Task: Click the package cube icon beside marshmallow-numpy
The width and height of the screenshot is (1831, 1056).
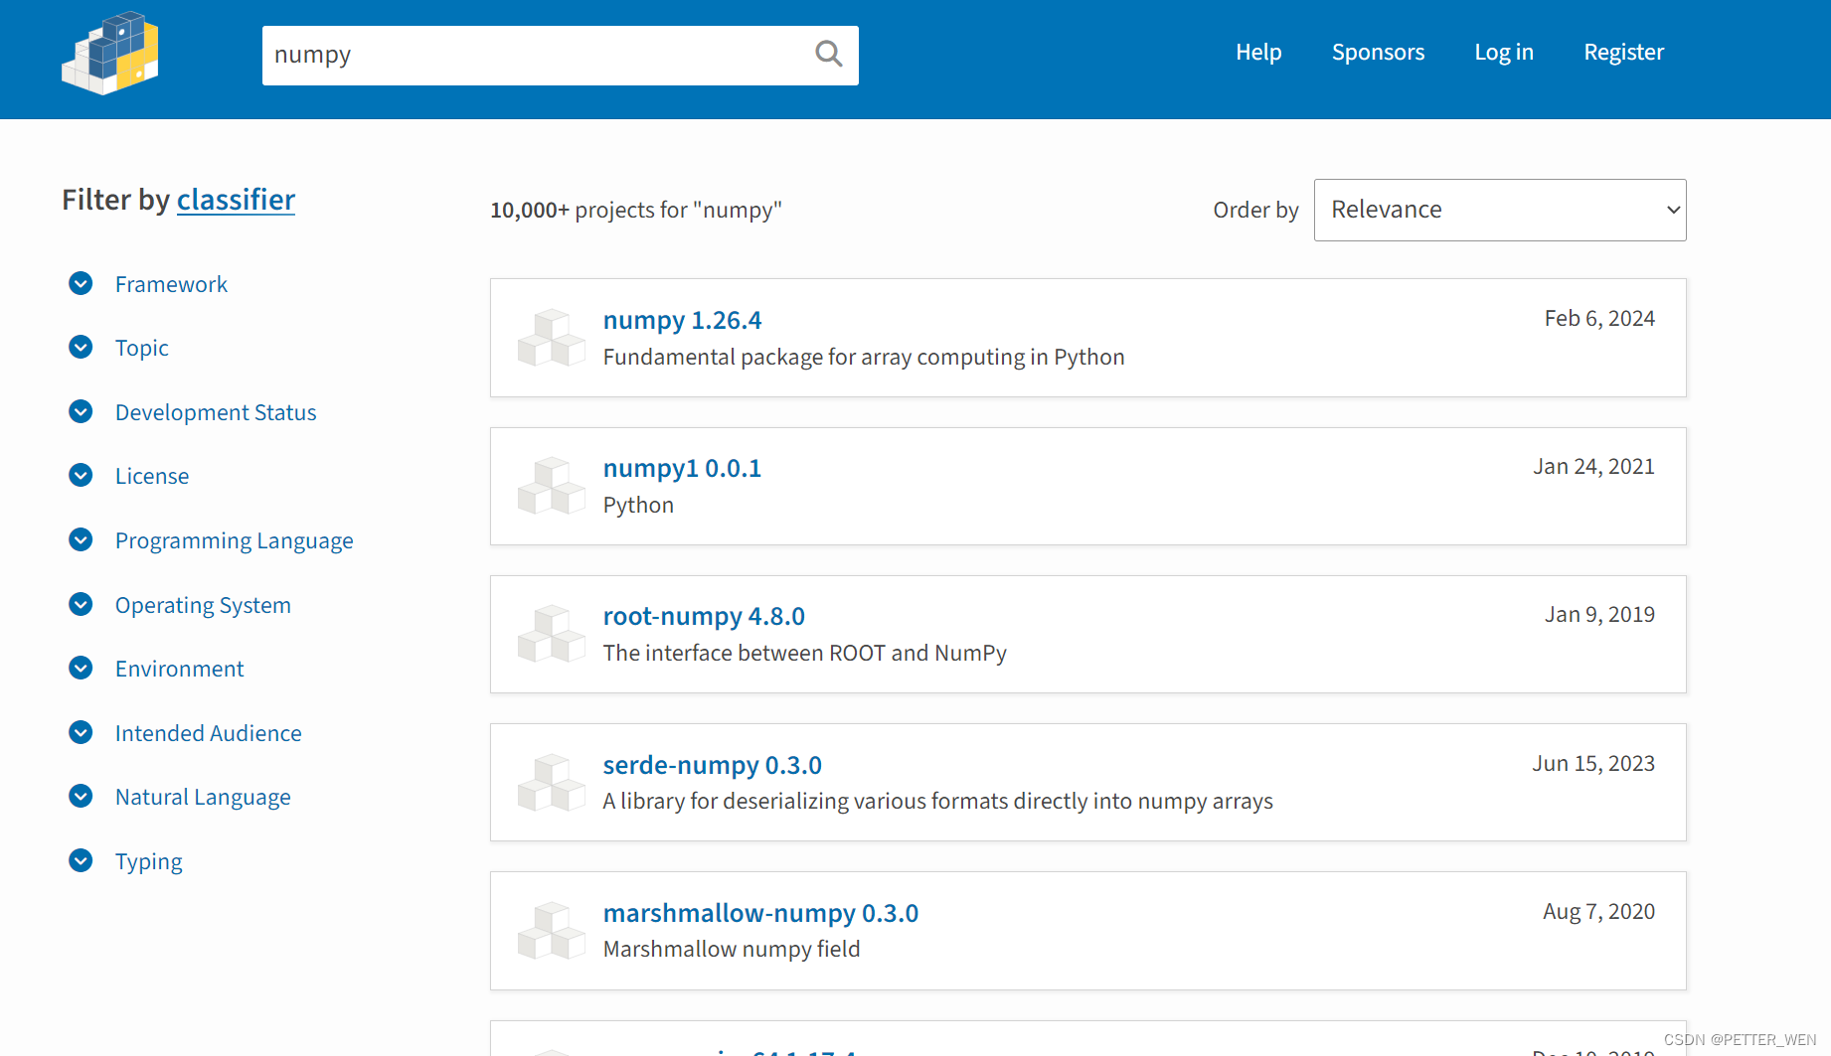Action: [552, 931]
